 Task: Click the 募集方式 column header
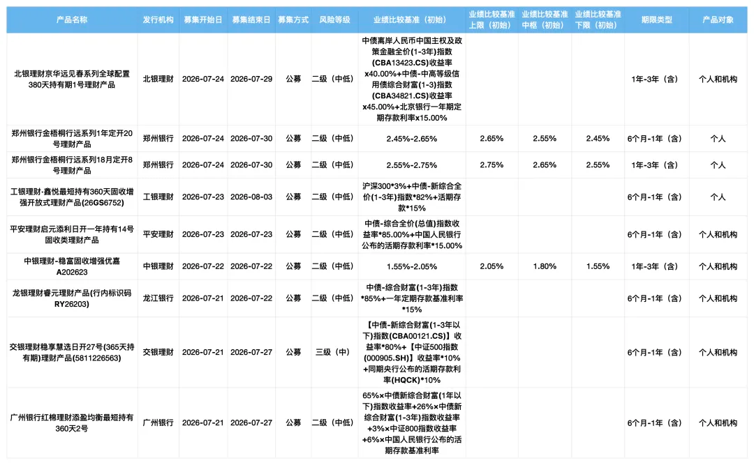pos(293,20)
